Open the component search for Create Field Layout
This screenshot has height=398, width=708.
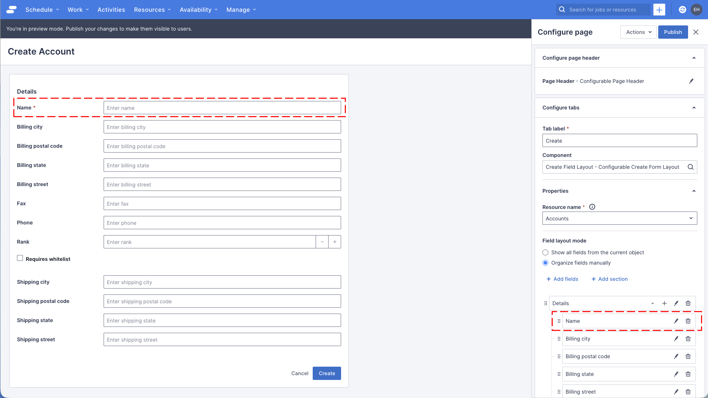[690, 167]
